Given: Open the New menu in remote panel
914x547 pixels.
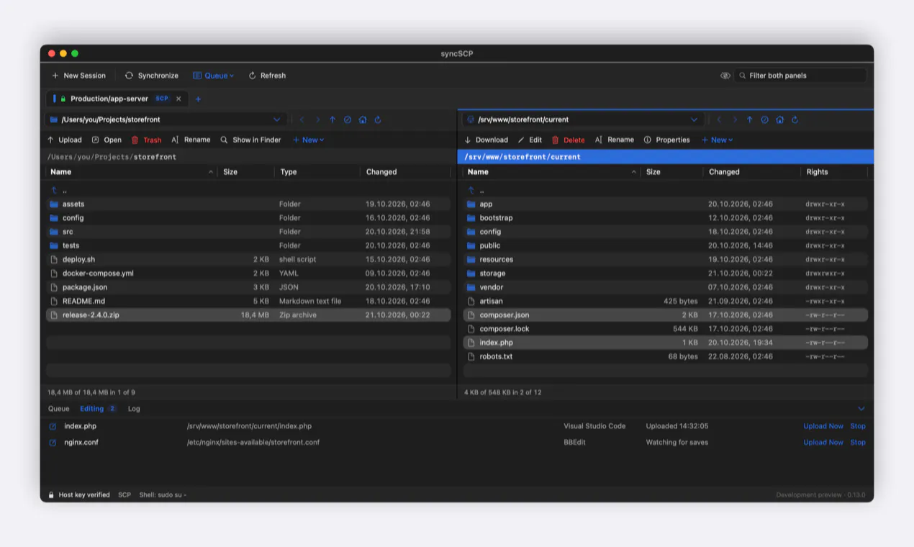Looking at the screenshot, I should click(717, 140).
